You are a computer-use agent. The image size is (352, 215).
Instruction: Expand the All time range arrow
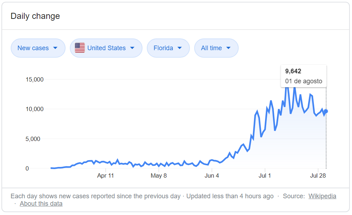click(x=228, y=48)
